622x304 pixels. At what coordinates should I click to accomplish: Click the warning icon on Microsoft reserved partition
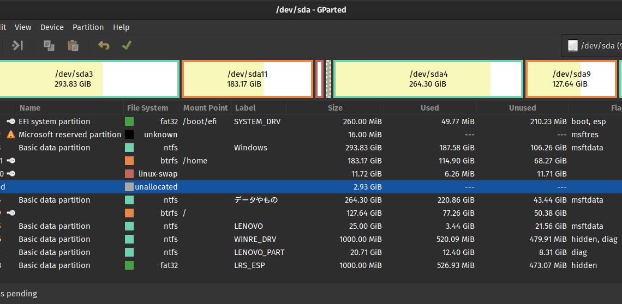click(11, 135)
